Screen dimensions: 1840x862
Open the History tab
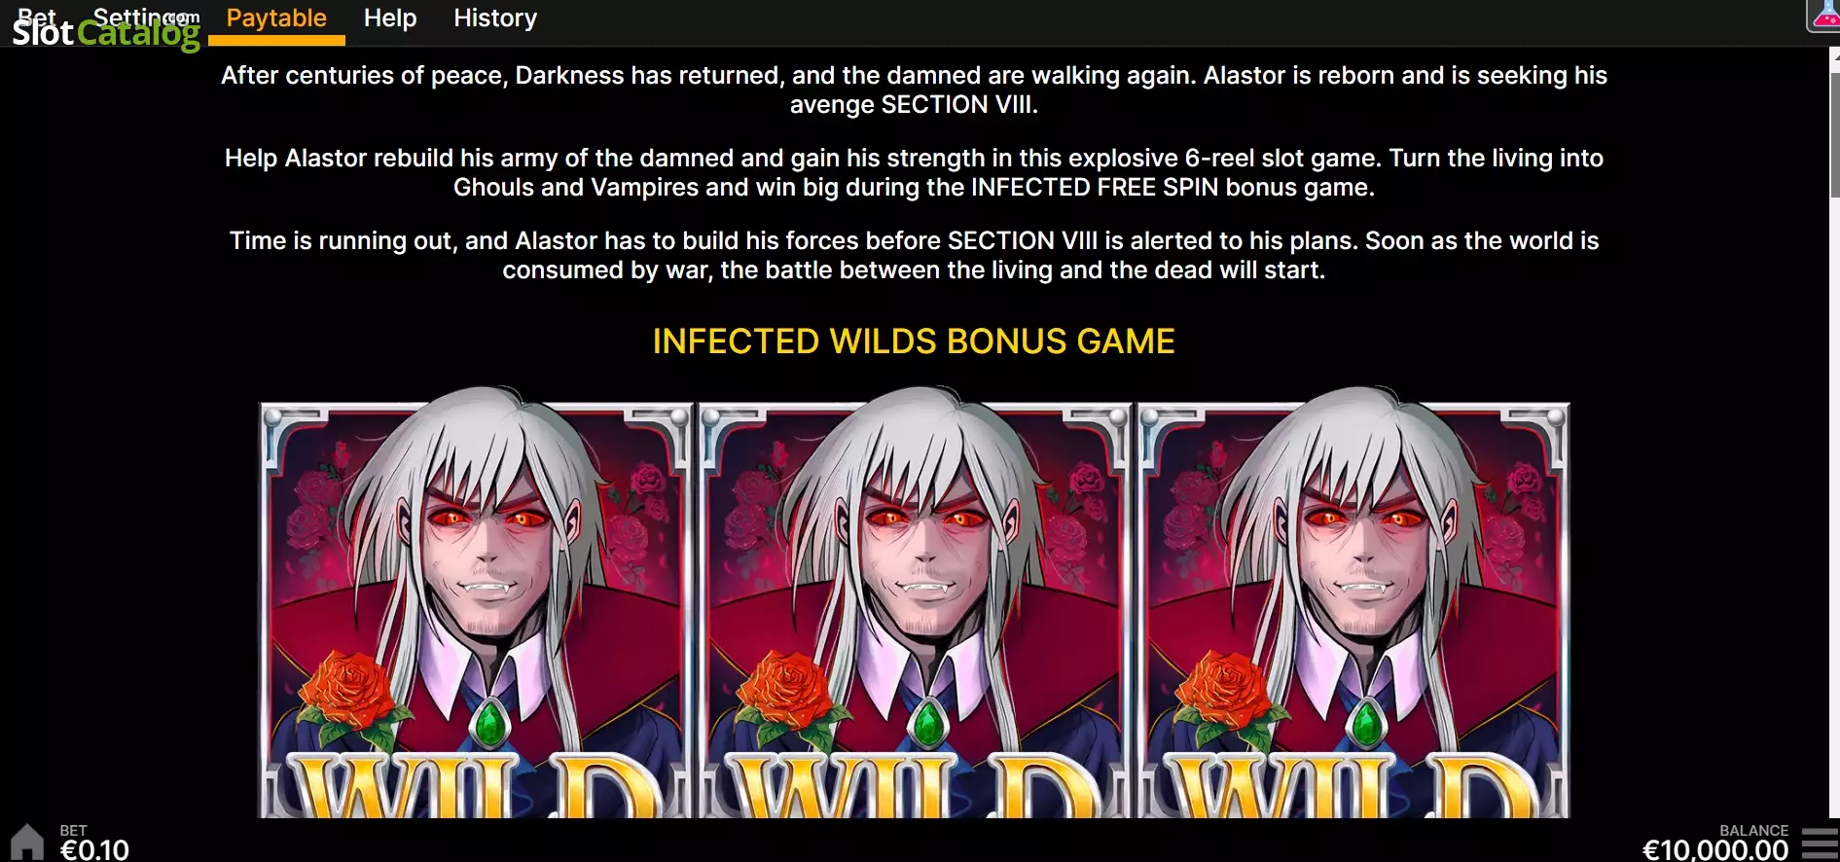tap(495, 18)
